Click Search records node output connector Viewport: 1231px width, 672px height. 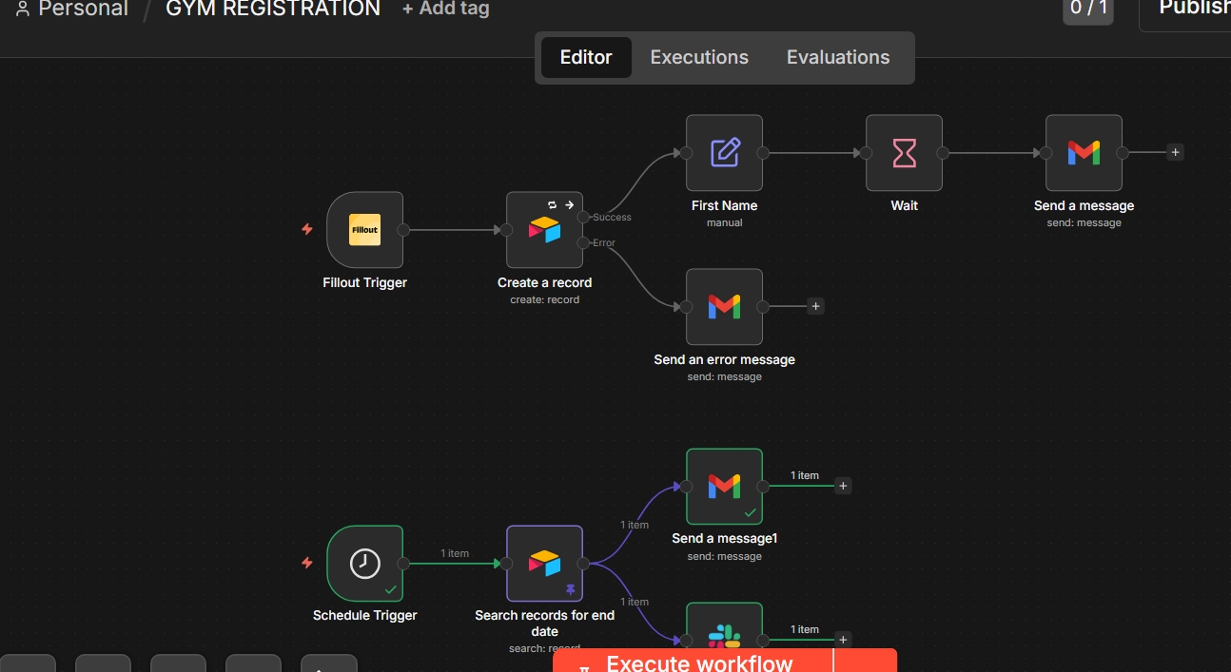pos(583,564)
